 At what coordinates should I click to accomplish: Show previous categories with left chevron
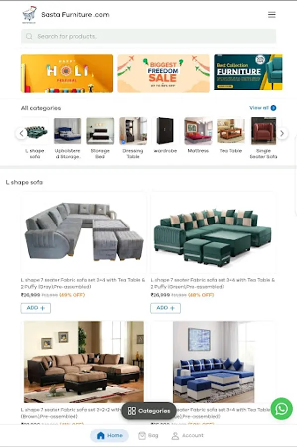(x=21, y=133)
